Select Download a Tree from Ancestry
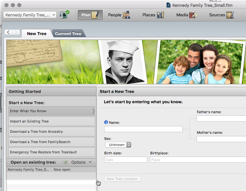Viewport: 246px width, 191px height. point(52,132)
